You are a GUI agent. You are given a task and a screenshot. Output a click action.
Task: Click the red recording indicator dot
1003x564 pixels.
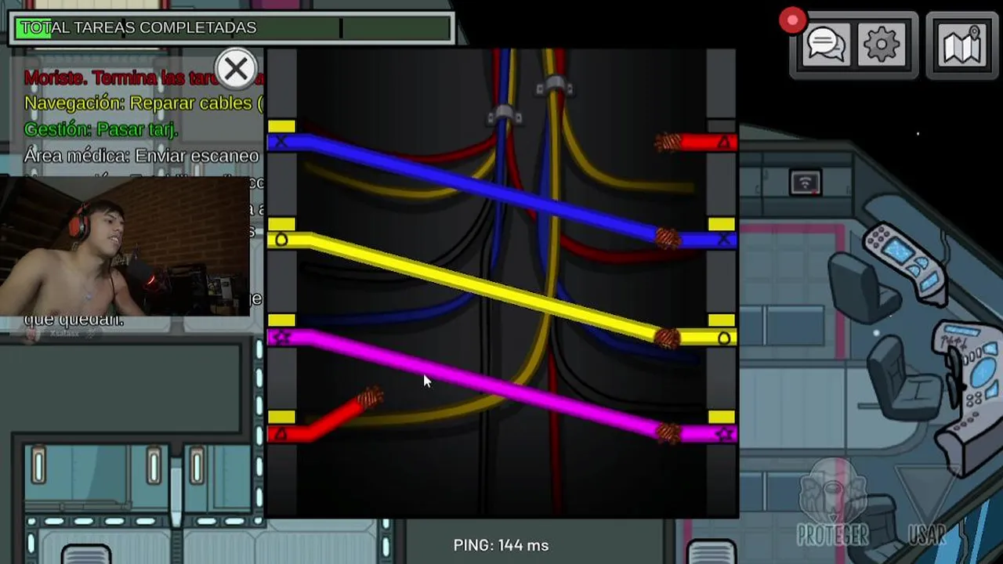click(x=792, y=20)
